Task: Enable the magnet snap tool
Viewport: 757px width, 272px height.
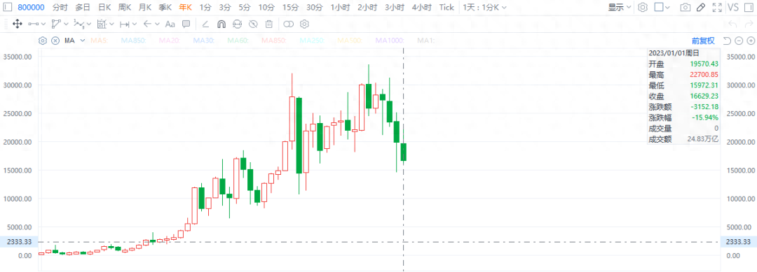Action: pyautogui.click(x=221, y=24)
